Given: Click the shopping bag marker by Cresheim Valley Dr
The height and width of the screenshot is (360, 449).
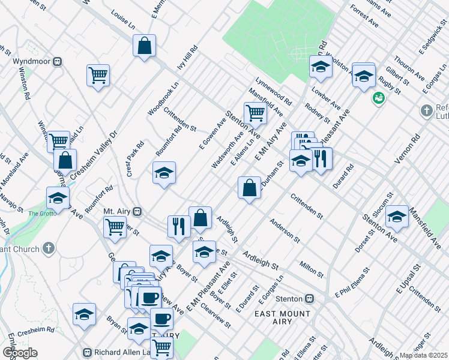Looking at the screenshot, I should pos(65,160).
